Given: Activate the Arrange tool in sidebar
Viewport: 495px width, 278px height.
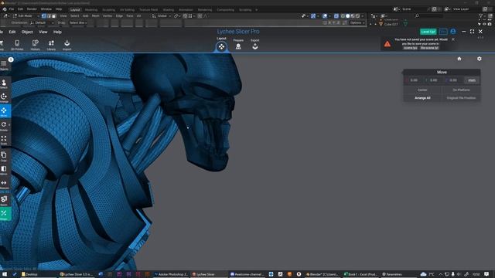Looking at the screenshot, I should 4,98.
